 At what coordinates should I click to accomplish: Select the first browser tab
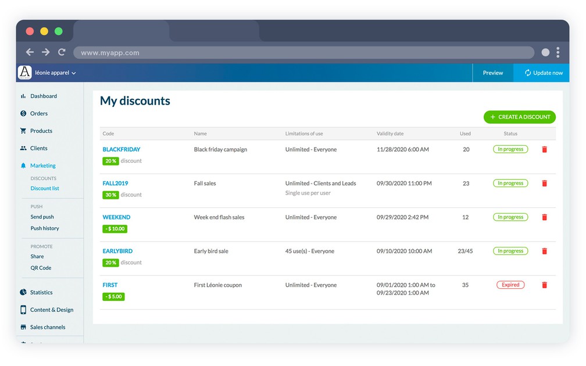click(x=122, y=31)
